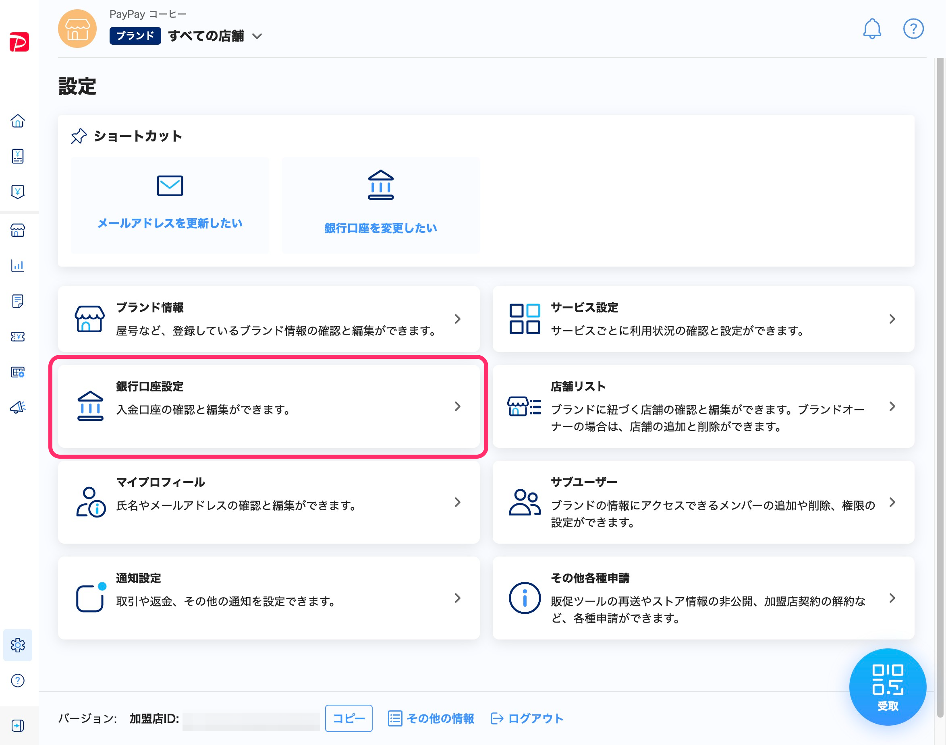Image resolution: width=946 pixels, height=745 pixels.
Task: Open the storefront icon in sidebar
Action: pos(18,230)
